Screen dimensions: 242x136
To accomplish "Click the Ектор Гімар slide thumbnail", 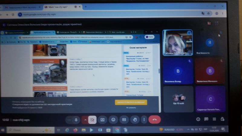I will tap(50, 71).
